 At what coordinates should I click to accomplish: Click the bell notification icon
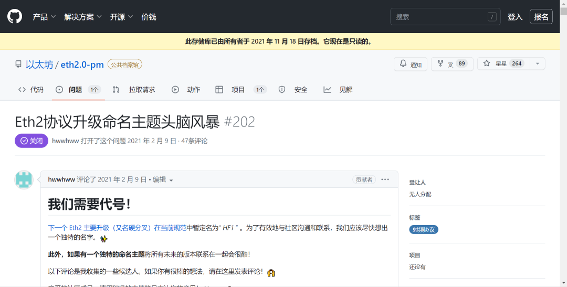(403, 64)
